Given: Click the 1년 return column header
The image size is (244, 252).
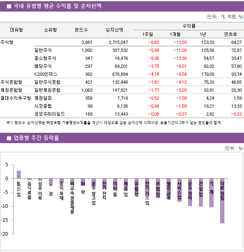Looking at the screenshot, I should [203, 34].
